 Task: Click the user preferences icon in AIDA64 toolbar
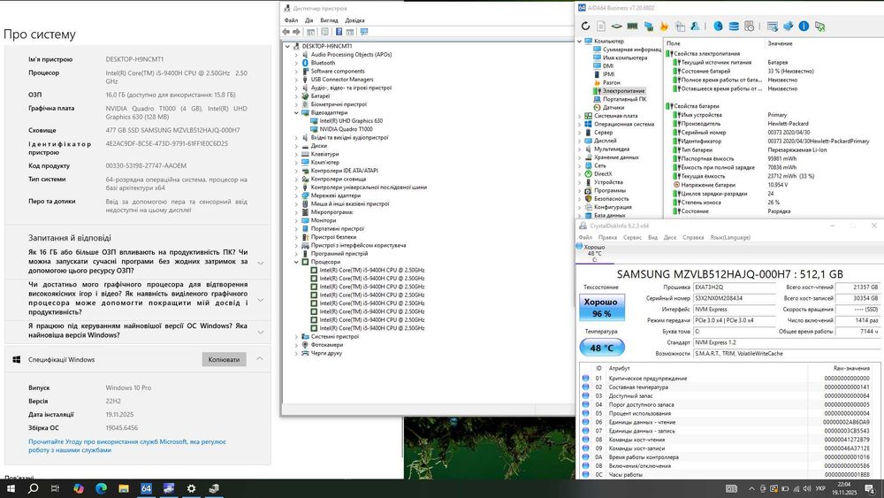point(695,26)
